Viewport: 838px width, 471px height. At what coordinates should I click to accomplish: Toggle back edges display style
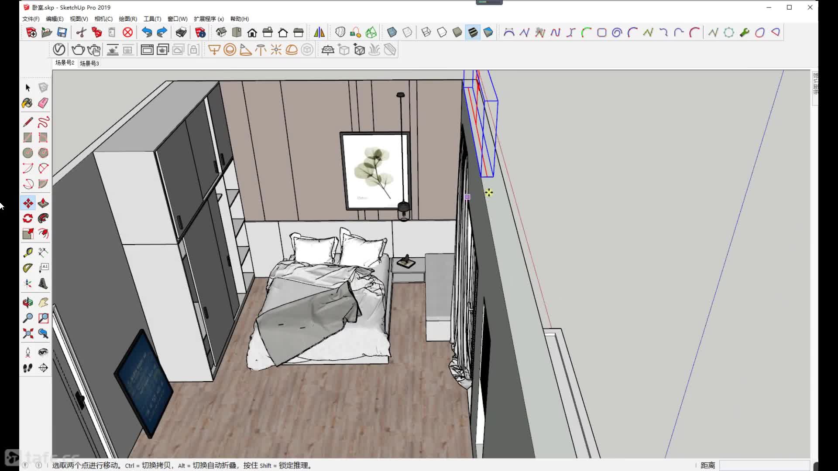coord(407,32)
